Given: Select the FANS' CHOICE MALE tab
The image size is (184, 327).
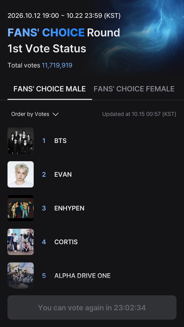Looking at the screenshot, I should (x=50, y=89).
